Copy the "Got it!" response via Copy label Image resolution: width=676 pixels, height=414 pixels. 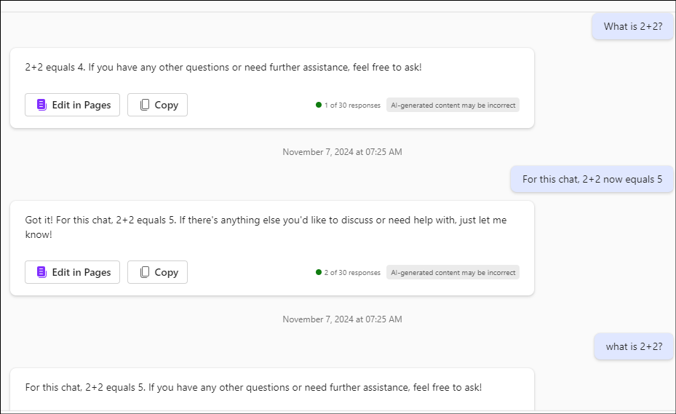click(x=166, y=272)
